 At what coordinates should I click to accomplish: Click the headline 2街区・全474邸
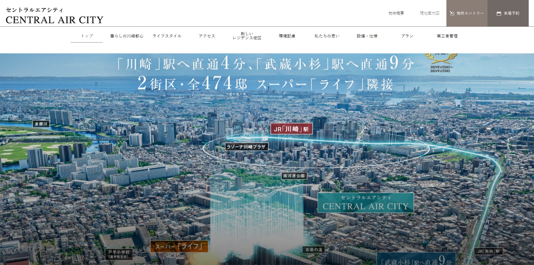[x=192, y=83]
